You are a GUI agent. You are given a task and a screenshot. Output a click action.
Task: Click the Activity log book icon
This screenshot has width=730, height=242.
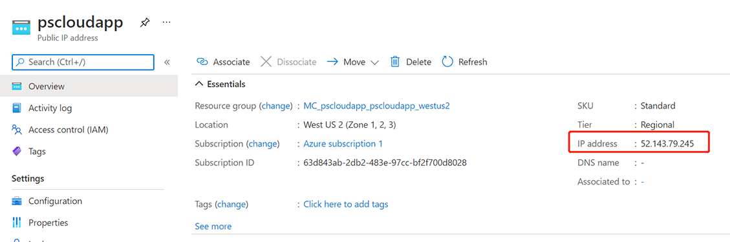[x=17, y=108]
